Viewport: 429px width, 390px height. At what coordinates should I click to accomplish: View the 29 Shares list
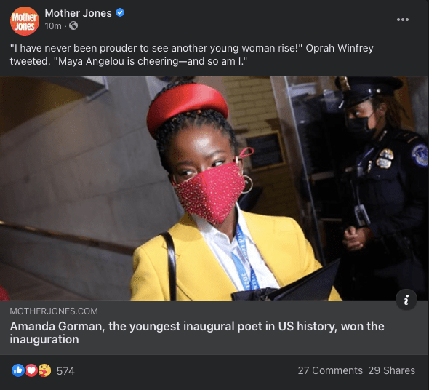click(391, 370)
